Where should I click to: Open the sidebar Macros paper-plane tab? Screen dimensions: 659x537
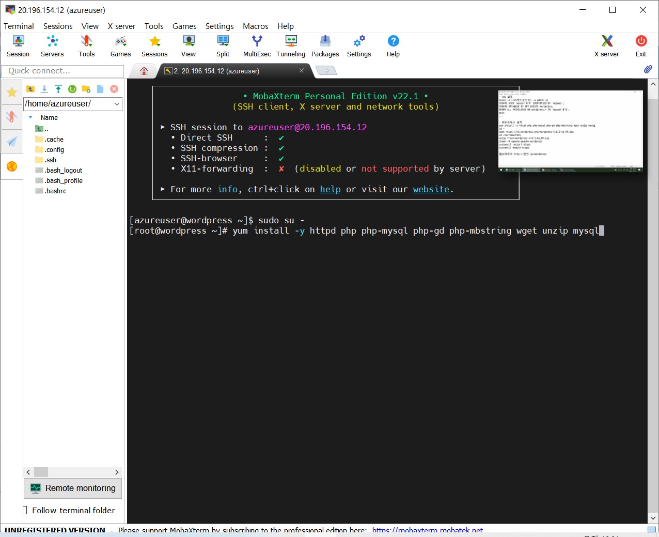click(12, 142)
